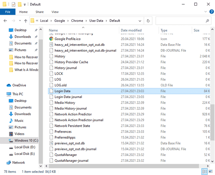Click the file list vertical scrollbar thumb
The image size is (215, 175).
tap(212, 122)
